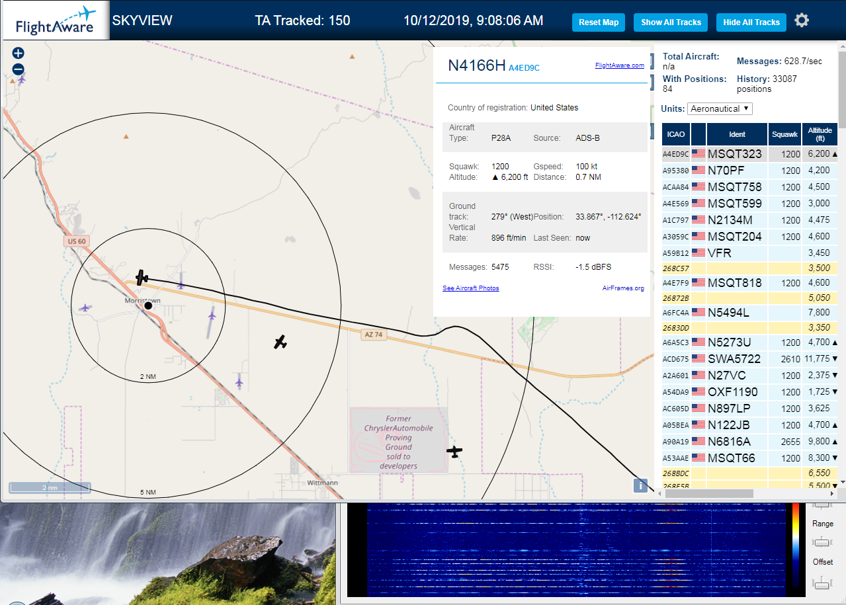
Task: Select the N897LP aircraft row
Action: click(750, 409)
